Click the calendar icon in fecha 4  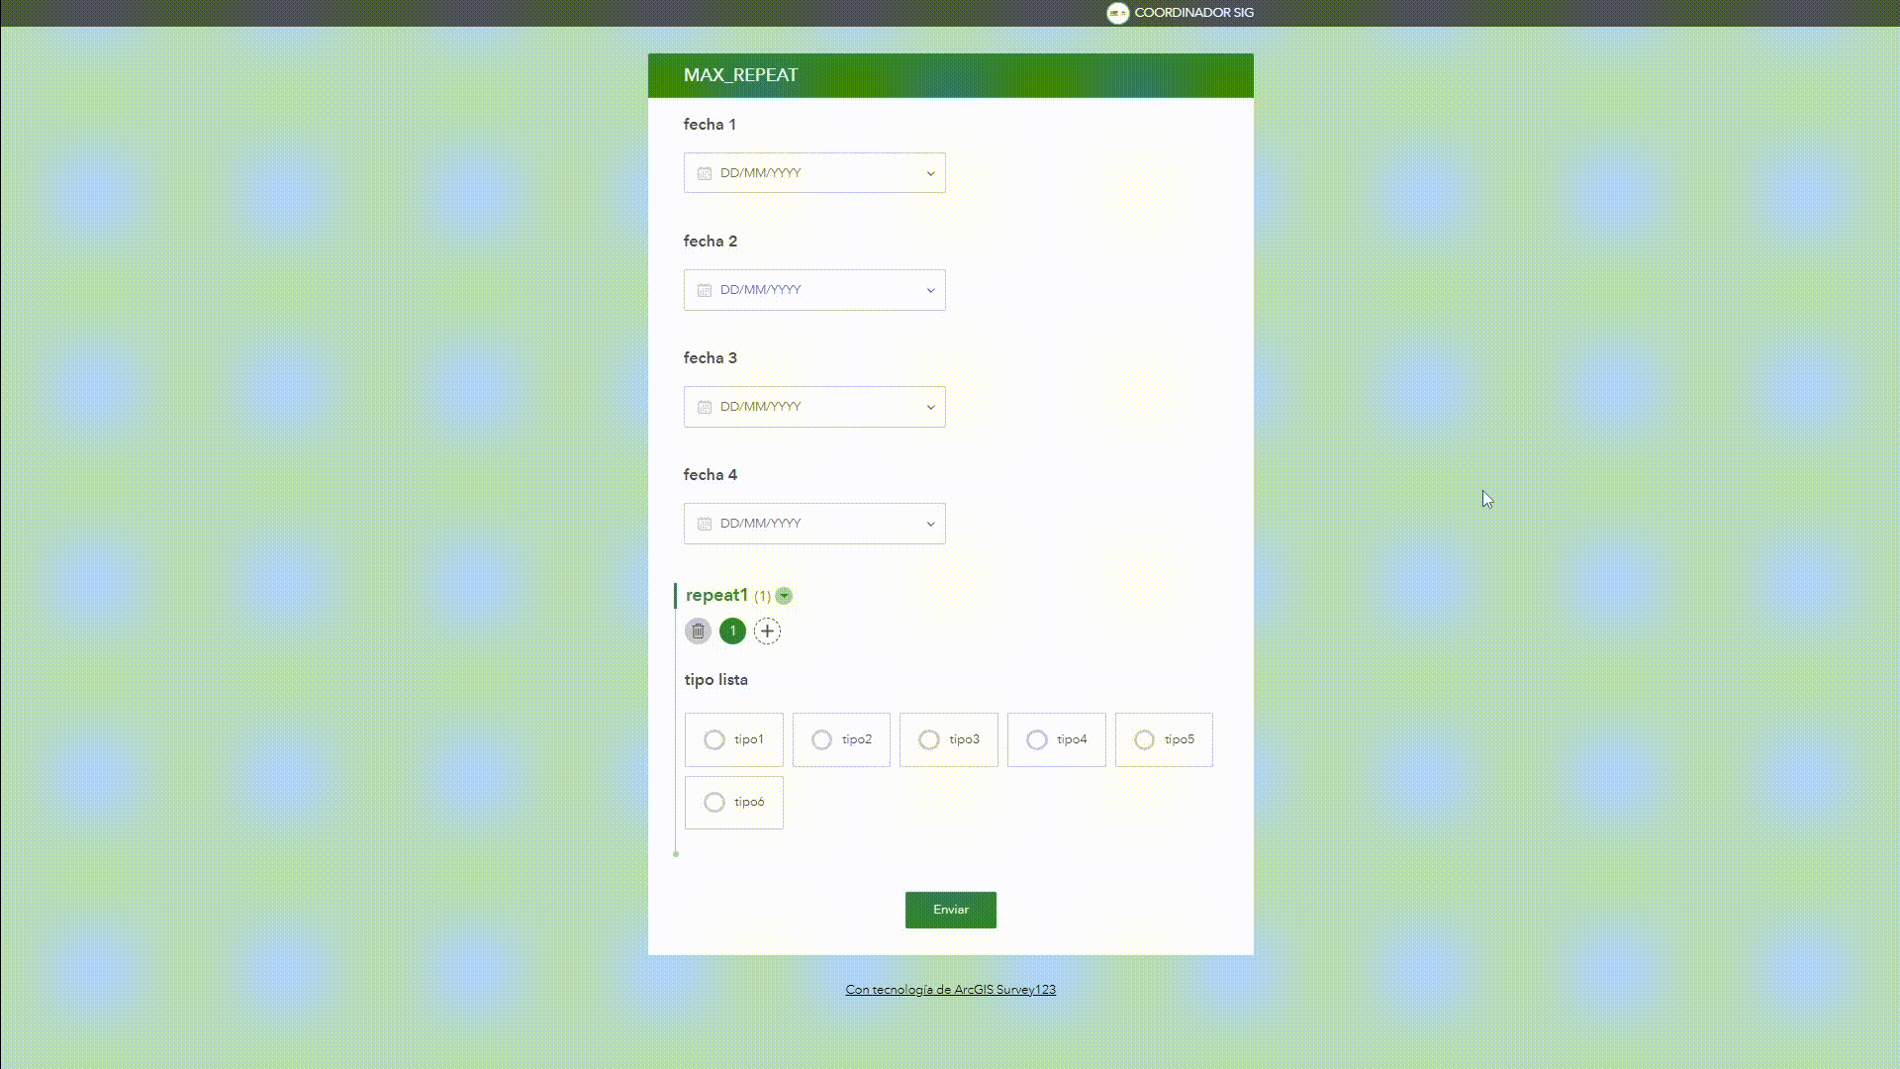coord(705,524)
